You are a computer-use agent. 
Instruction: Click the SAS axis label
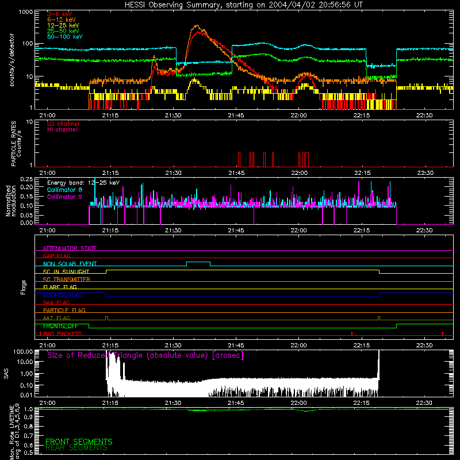6,373
